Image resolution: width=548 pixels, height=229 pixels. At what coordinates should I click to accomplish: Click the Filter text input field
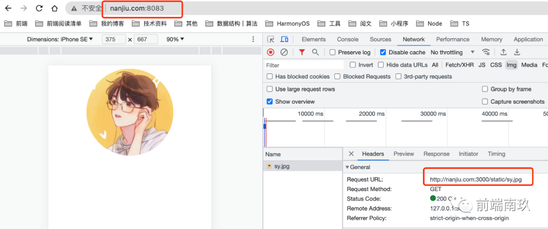[x=304, y=65]
